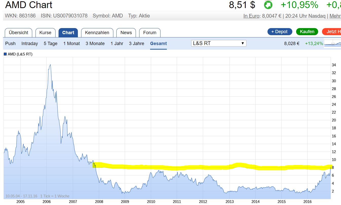341x205 pixels.
Task: Click the 2 y-axis price label
Action: coord(333,191)
